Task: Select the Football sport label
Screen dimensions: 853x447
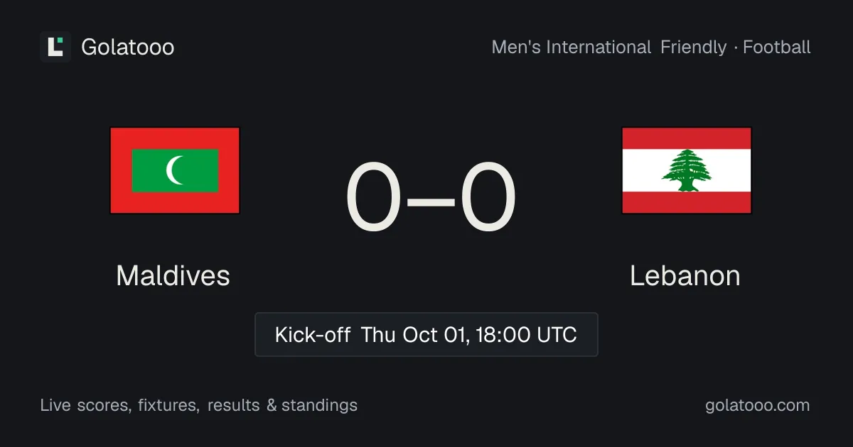Action: coord(777,48)
